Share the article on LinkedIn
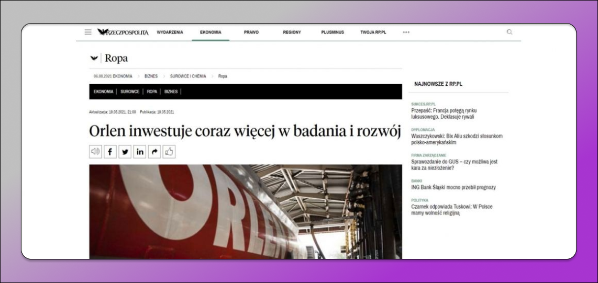The image size is (598, 283). point(139,152)
